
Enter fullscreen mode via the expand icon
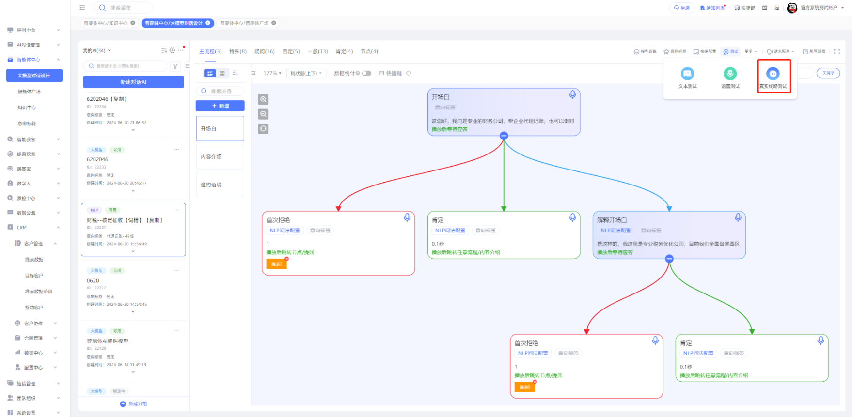pyautogui.click(x=836, y=51)
